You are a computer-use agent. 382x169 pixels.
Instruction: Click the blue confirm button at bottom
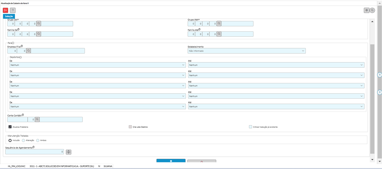tap(171, 161)
